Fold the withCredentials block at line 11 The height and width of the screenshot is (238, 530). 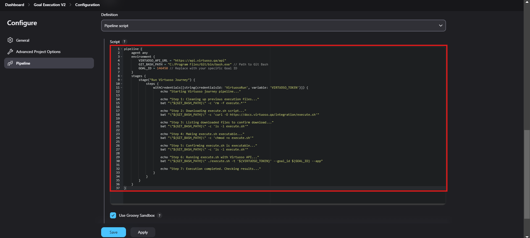121,88
